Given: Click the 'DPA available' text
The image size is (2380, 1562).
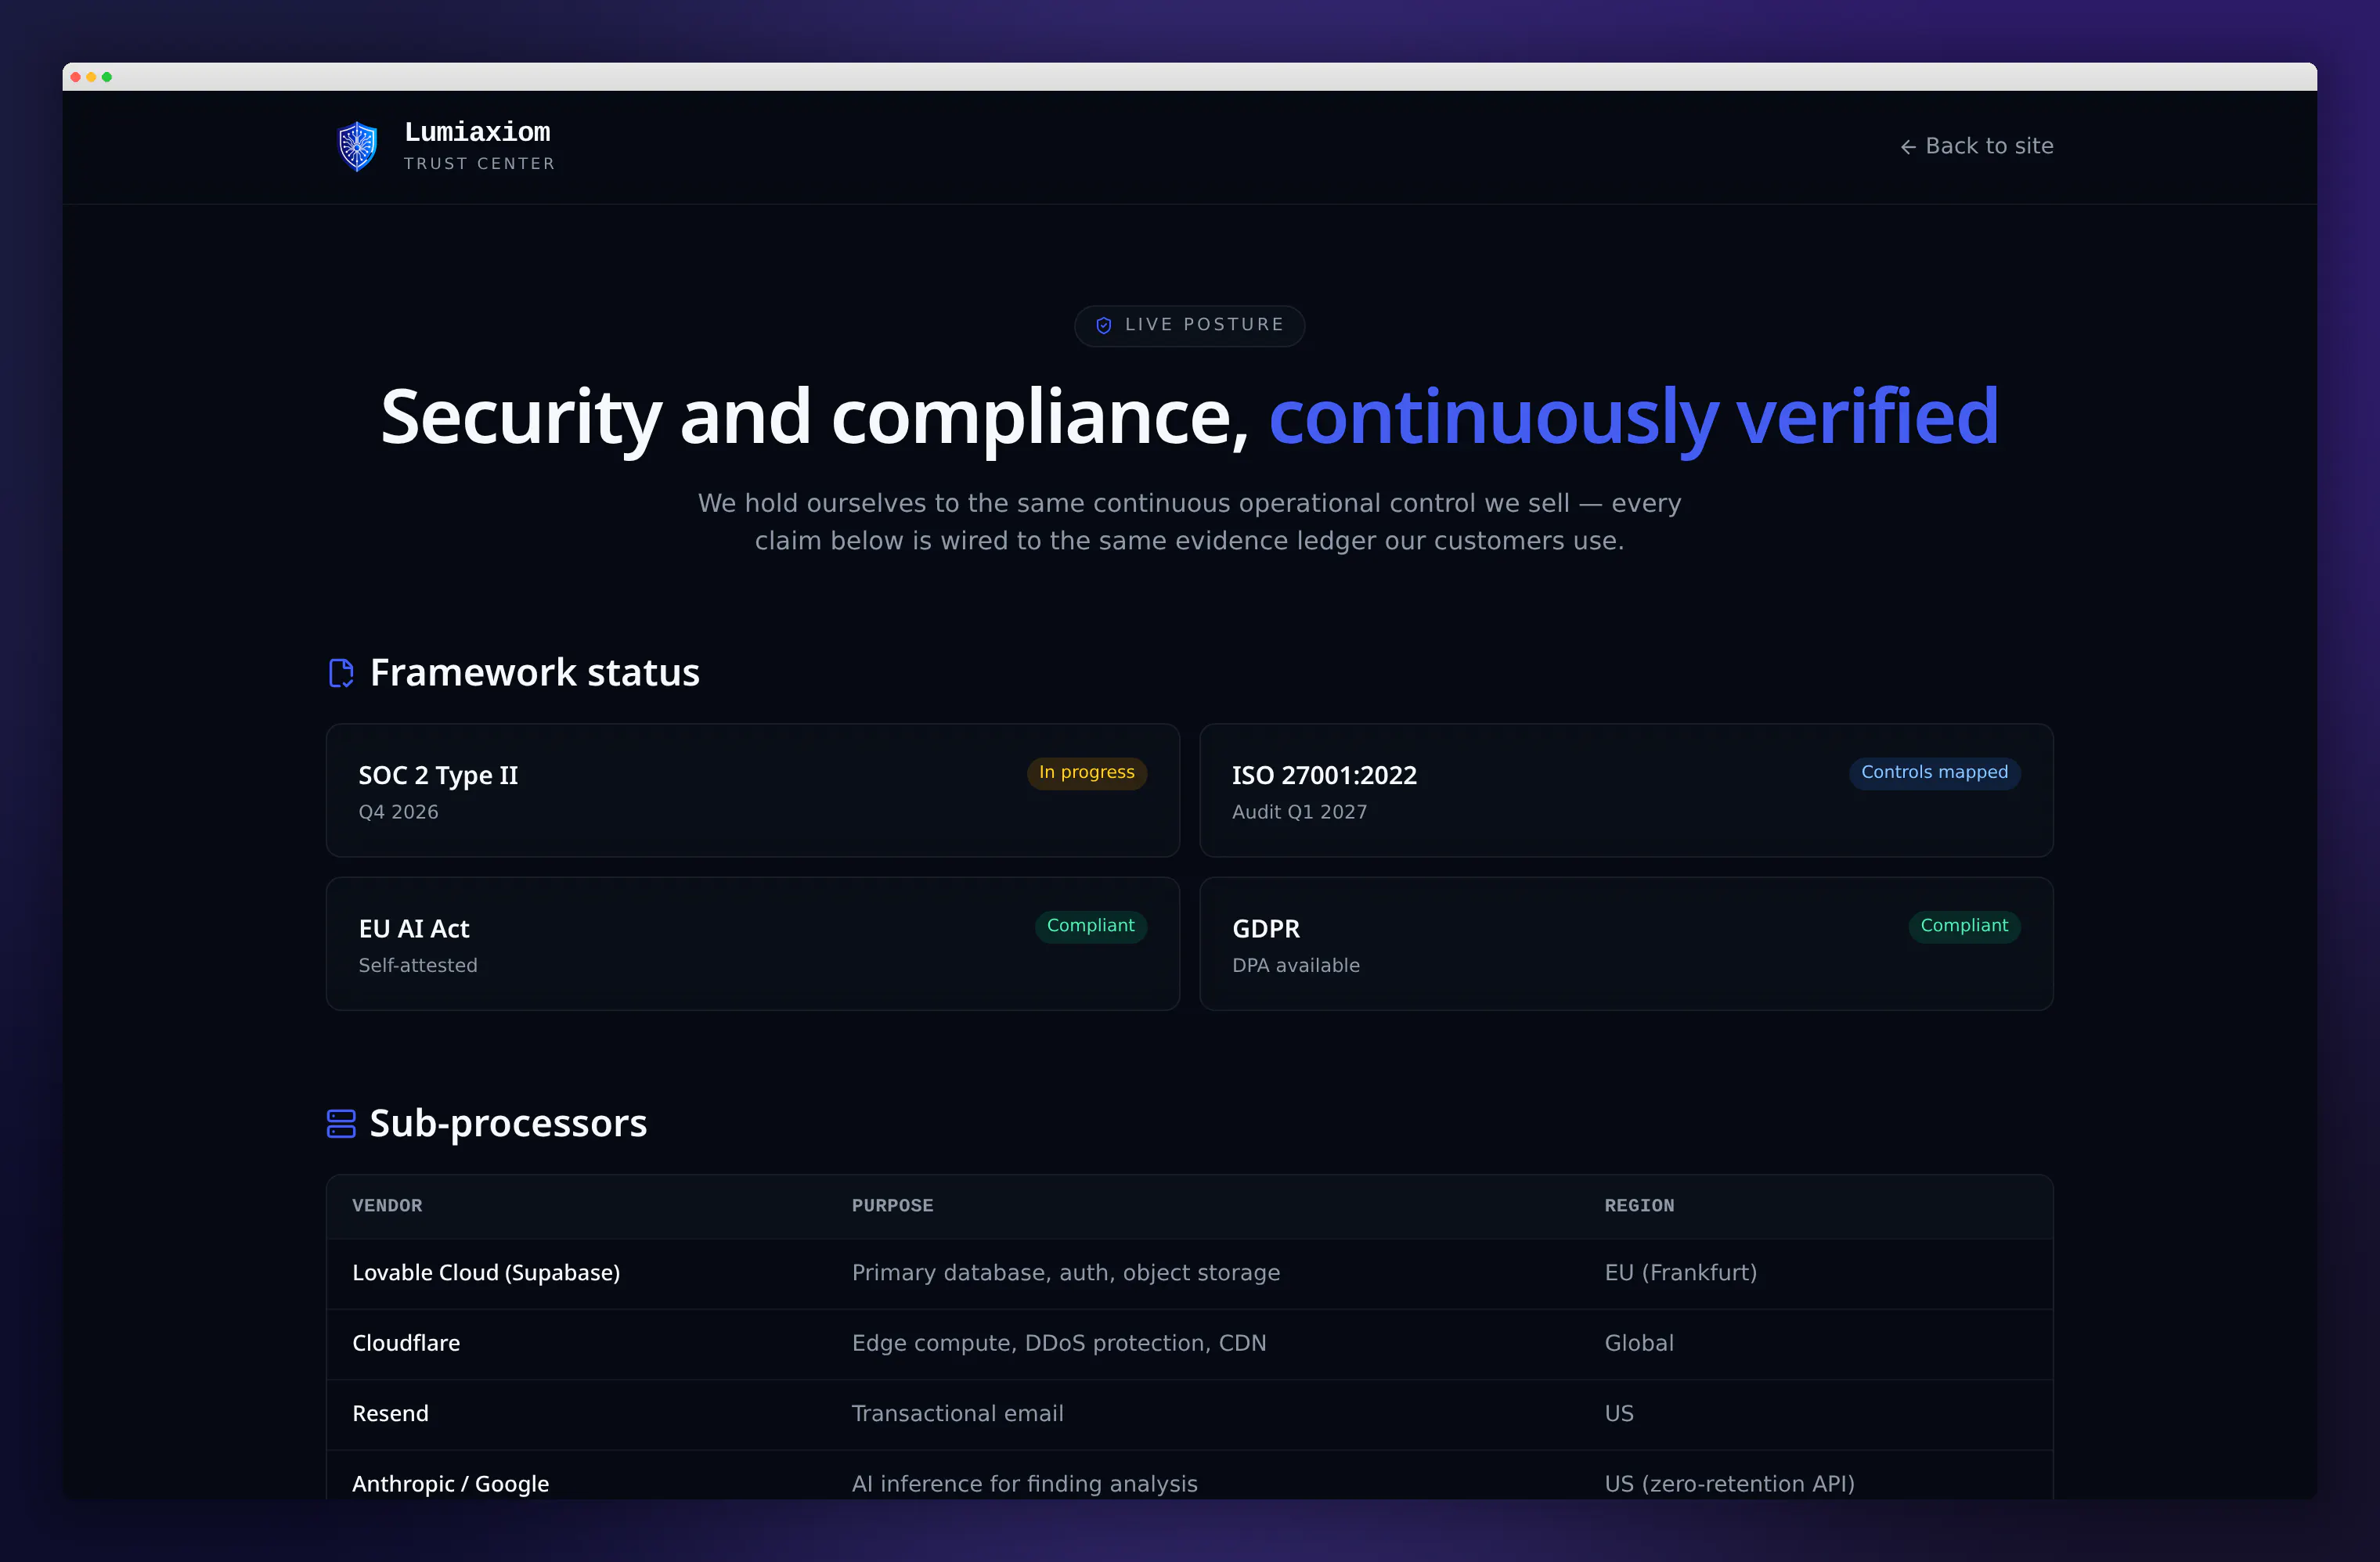Looking at the screenshot, I should 1295,966.
